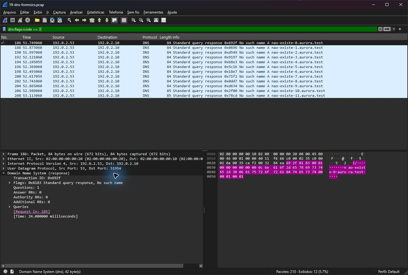Screen dimensions: 408x275
Task: Open the Analizar menu
Action: click(76, 12)
